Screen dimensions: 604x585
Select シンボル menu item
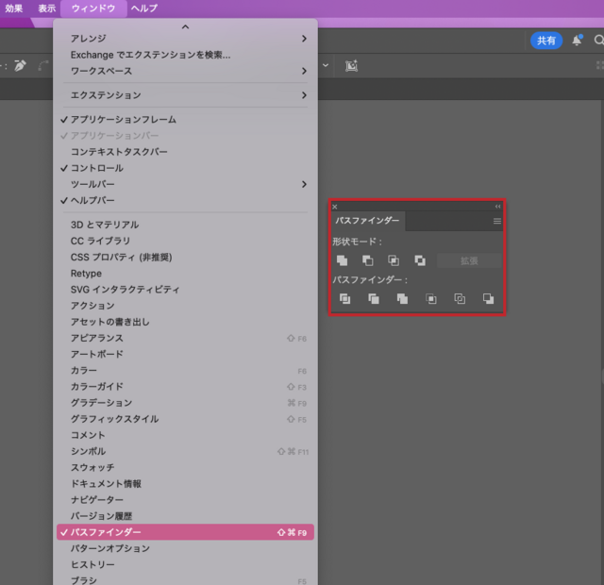tap(185, 451)
